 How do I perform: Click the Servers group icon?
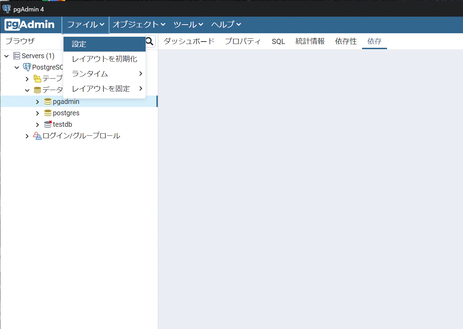pos(17,56)
